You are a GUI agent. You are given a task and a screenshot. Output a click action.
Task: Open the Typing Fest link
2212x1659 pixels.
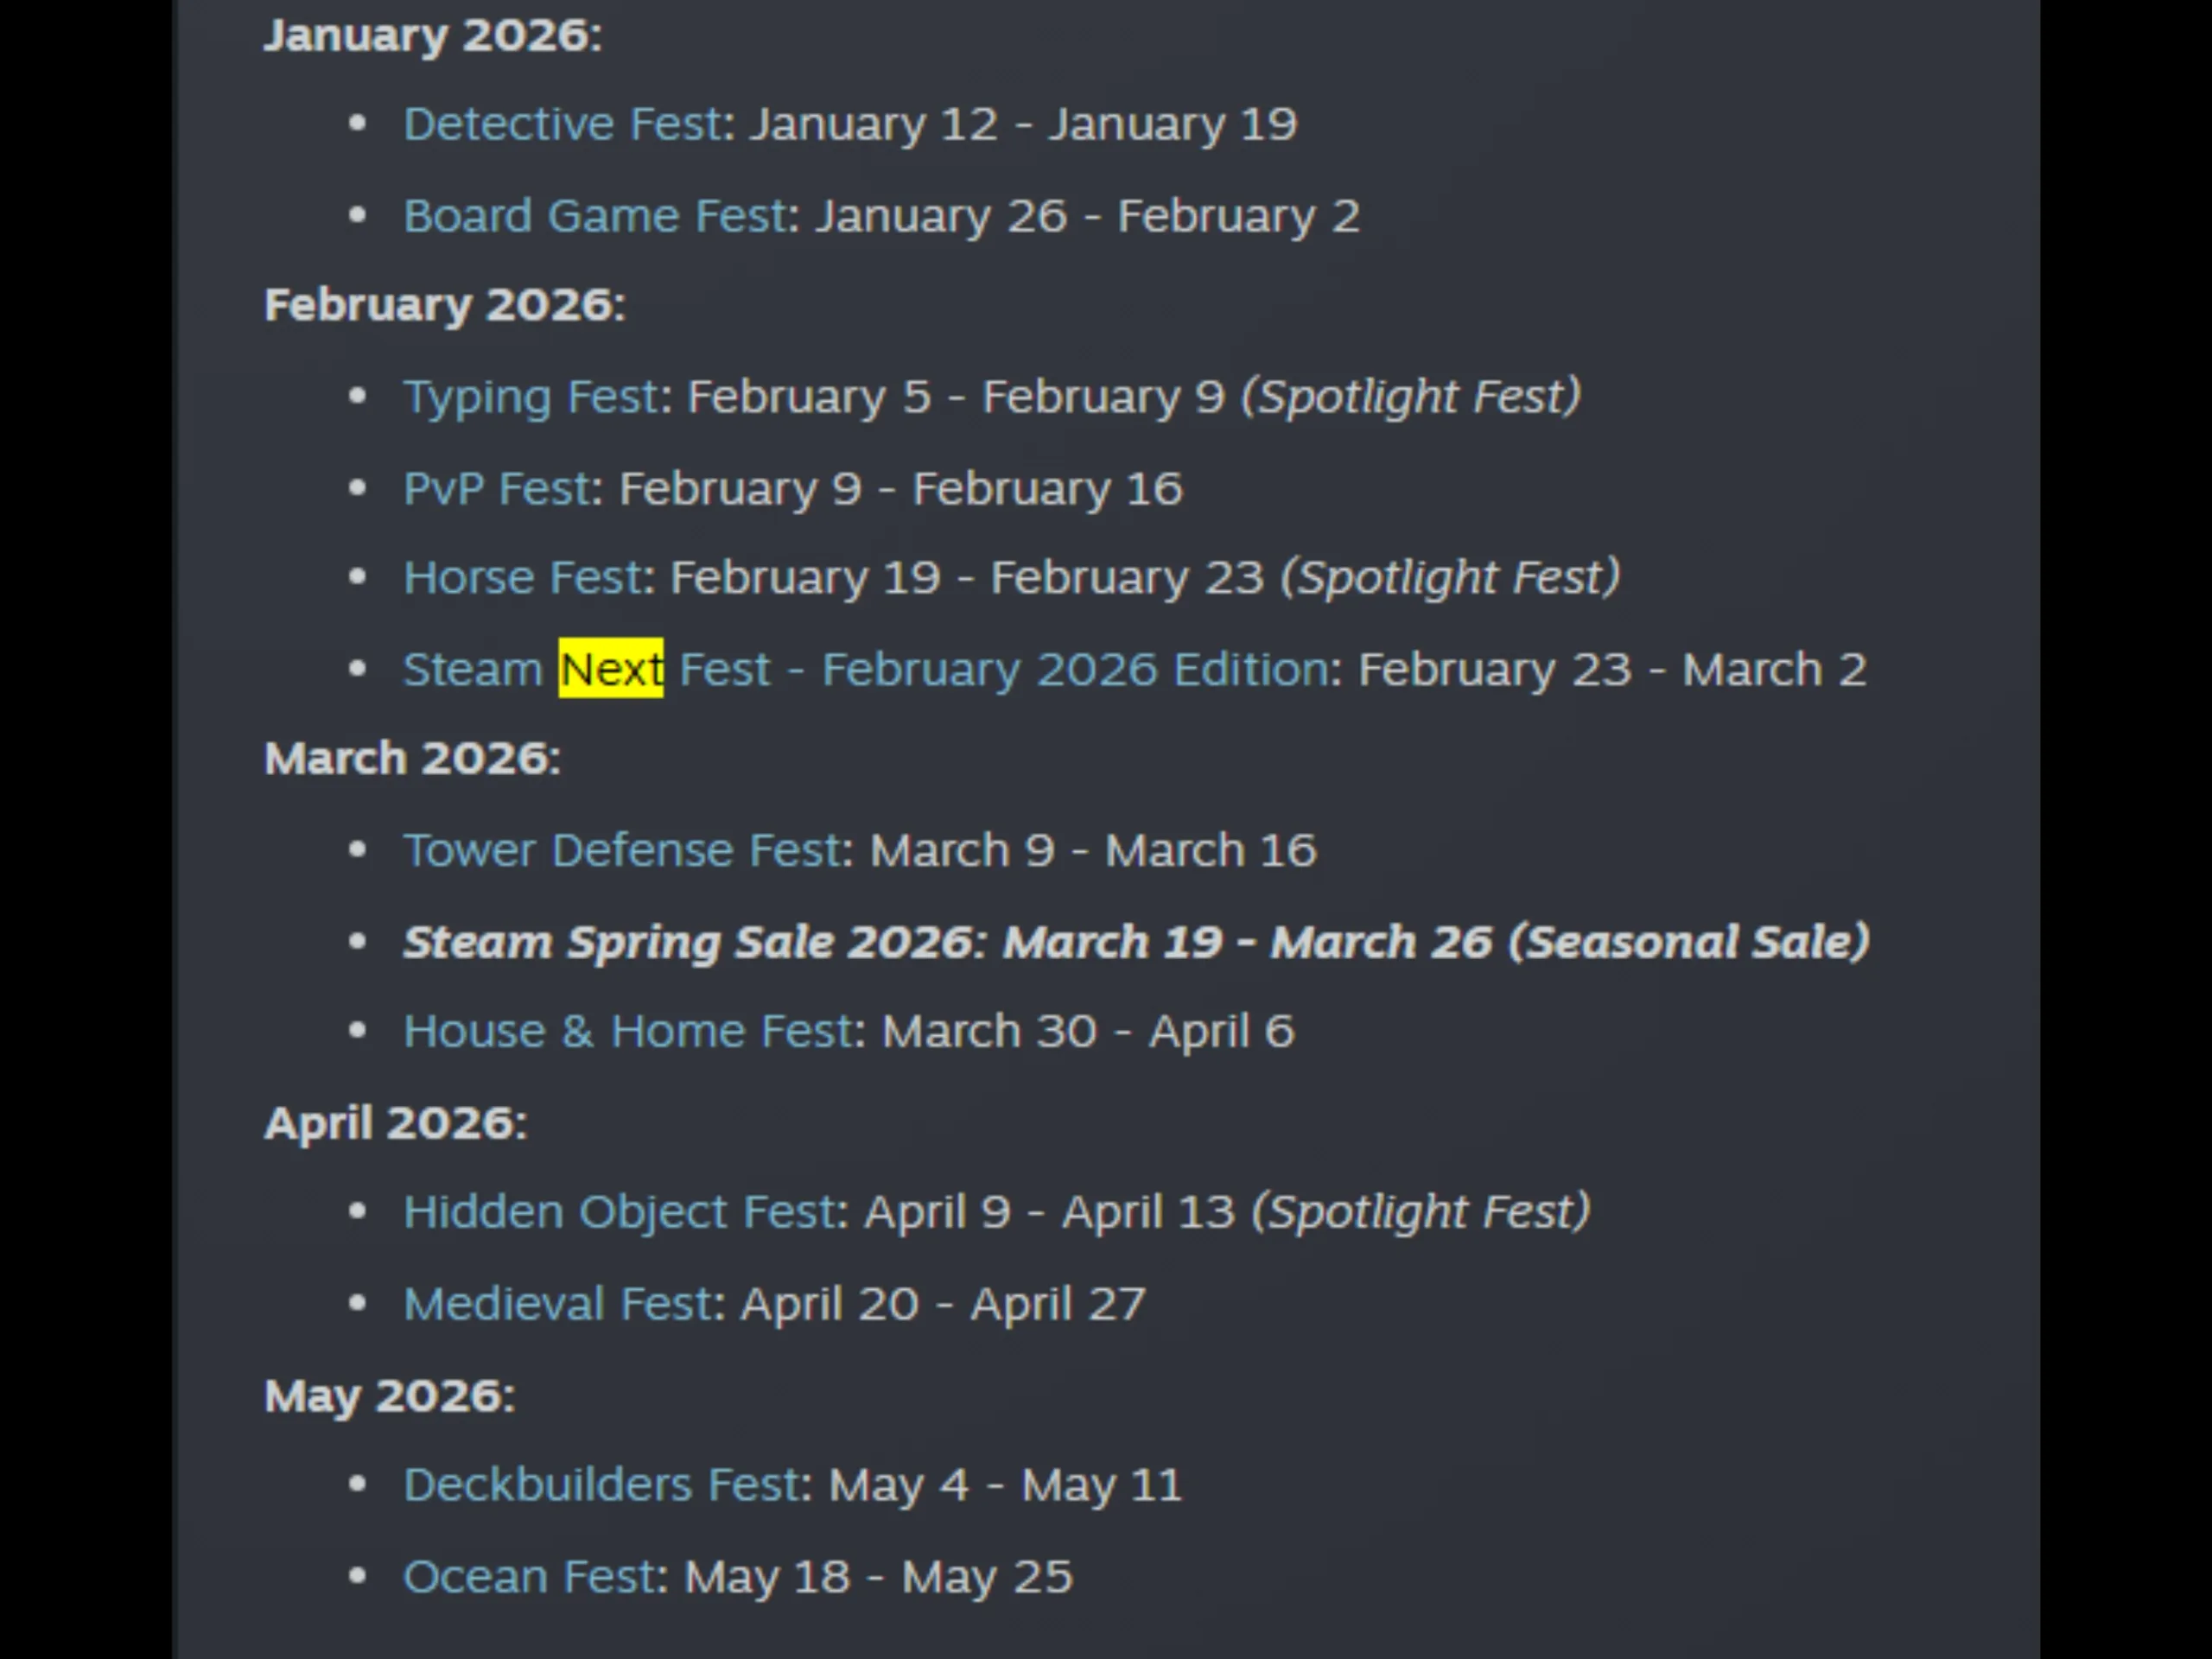tap(530, 397)
